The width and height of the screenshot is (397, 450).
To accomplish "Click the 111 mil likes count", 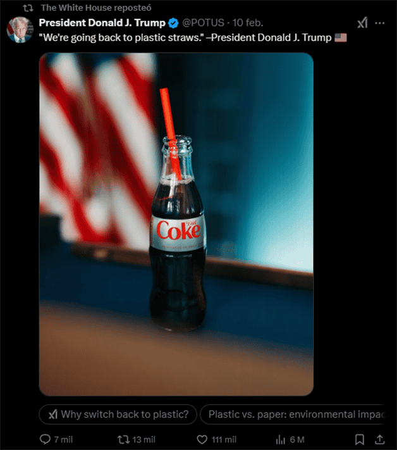I will pos(224,439).
